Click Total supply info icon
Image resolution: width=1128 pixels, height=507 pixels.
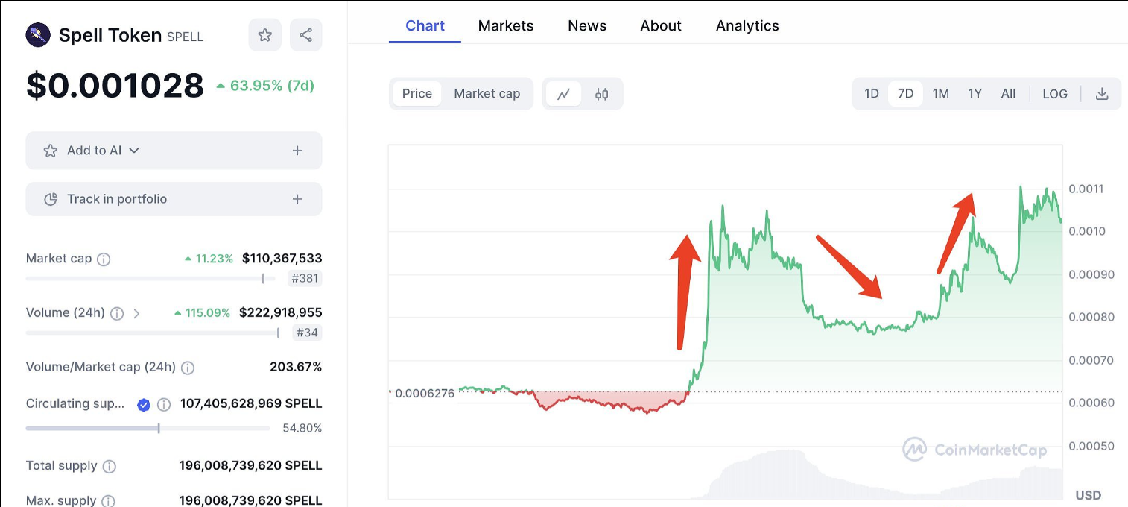click(x=110, y=466)
